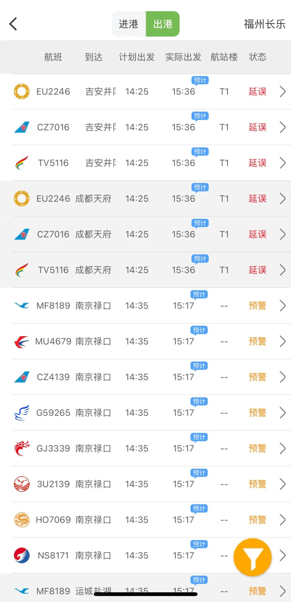Click the 状态 column header
291x602 pixels.
(257, 57)
